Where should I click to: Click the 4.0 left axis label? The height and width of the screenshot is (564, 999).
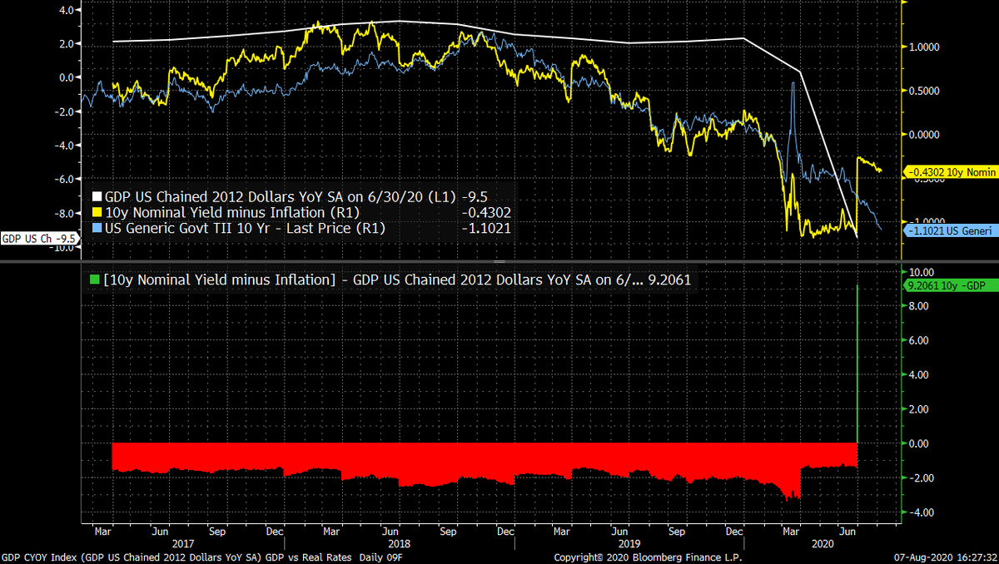[x=67, y=10]
